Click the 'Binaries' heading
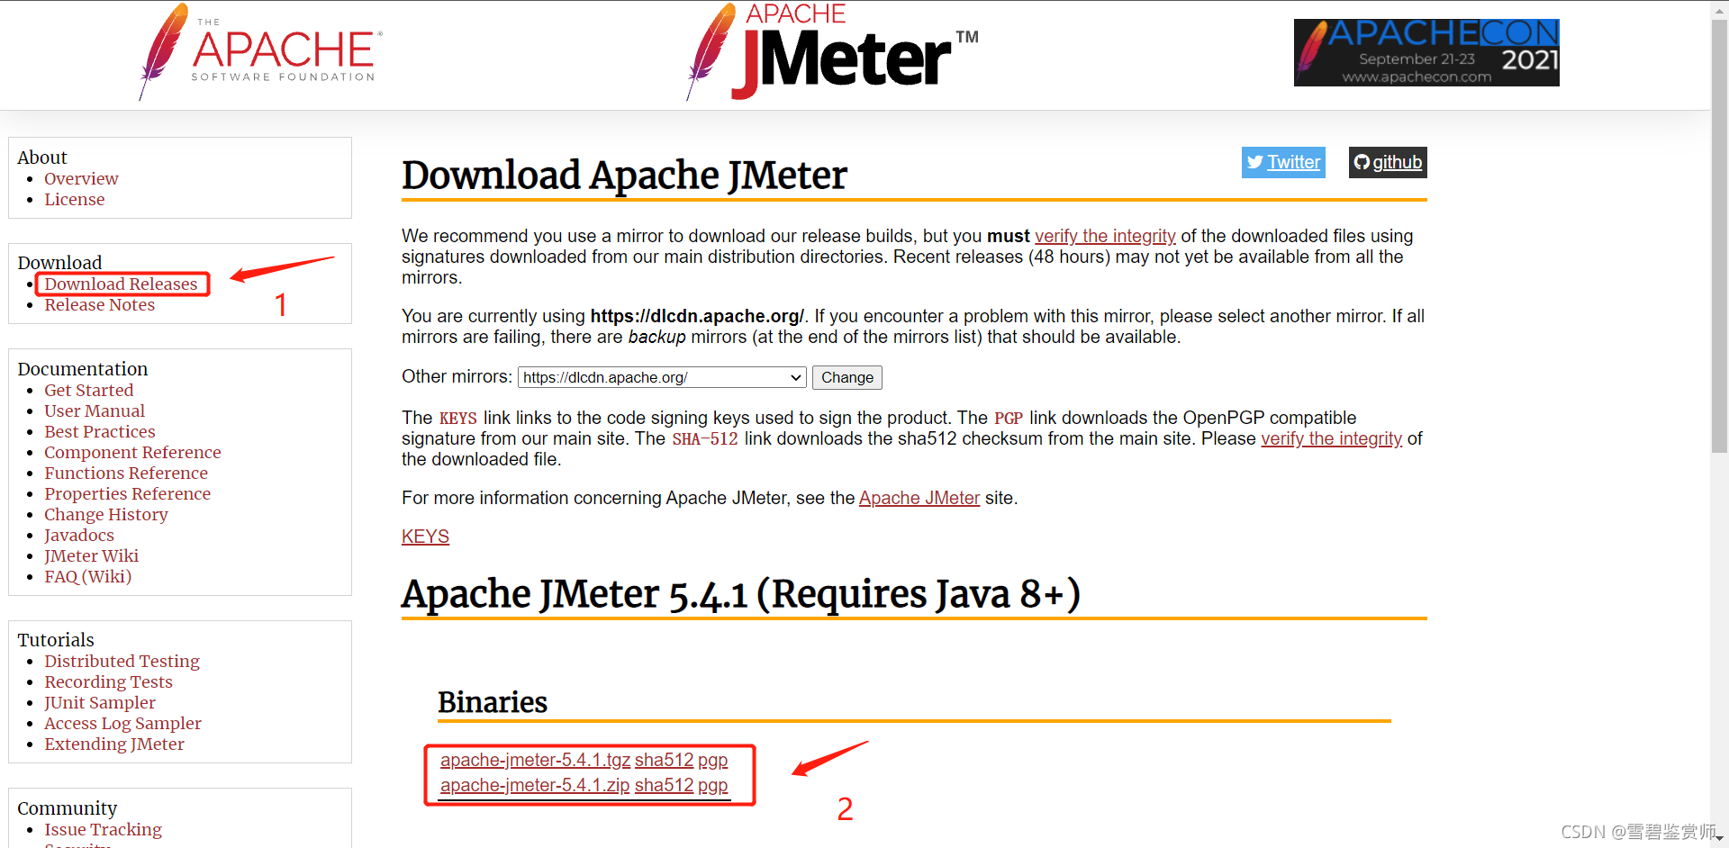 click(493, 702)
